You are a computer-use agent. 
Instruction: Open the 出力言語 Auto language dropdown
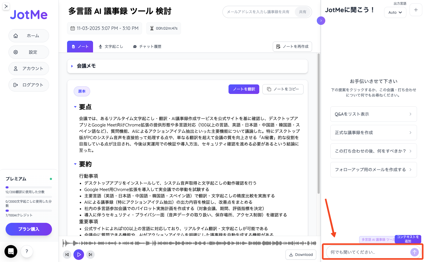click(x=395, y=12)
